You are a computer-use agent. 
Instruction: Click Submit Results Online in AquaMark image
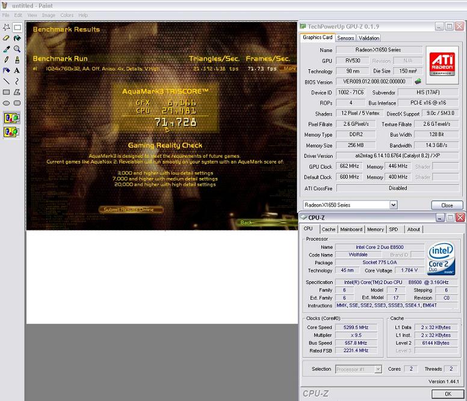(131, 210)
